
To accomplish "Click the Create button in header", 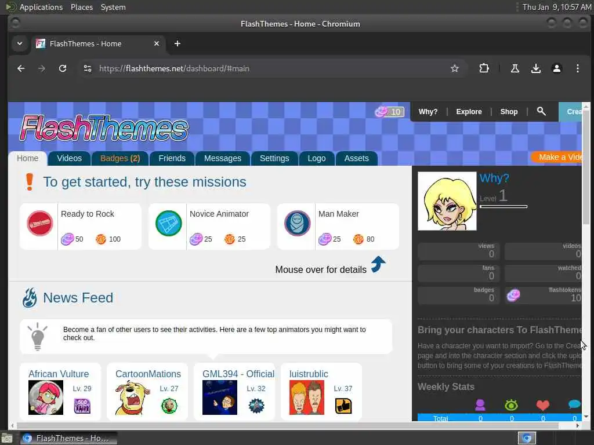I will [x=571, y=112].
